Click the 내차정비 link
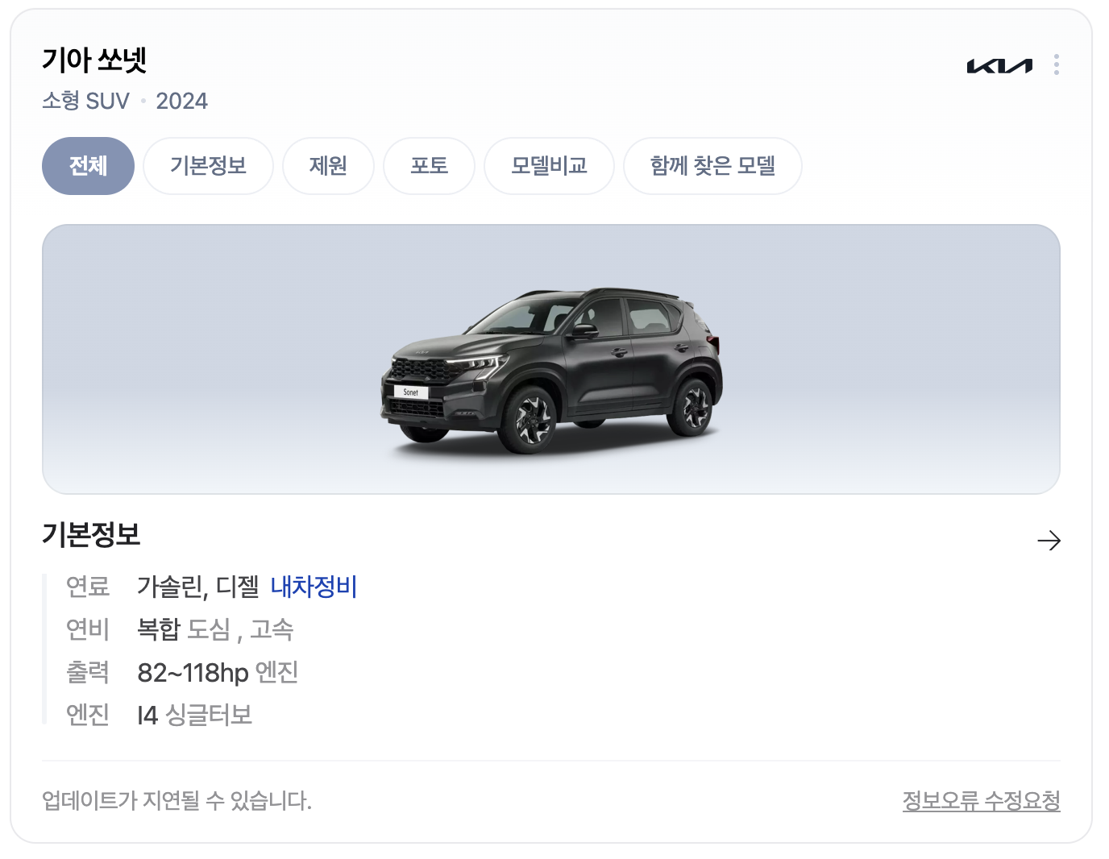1109x859 pixels. point(314,587)
